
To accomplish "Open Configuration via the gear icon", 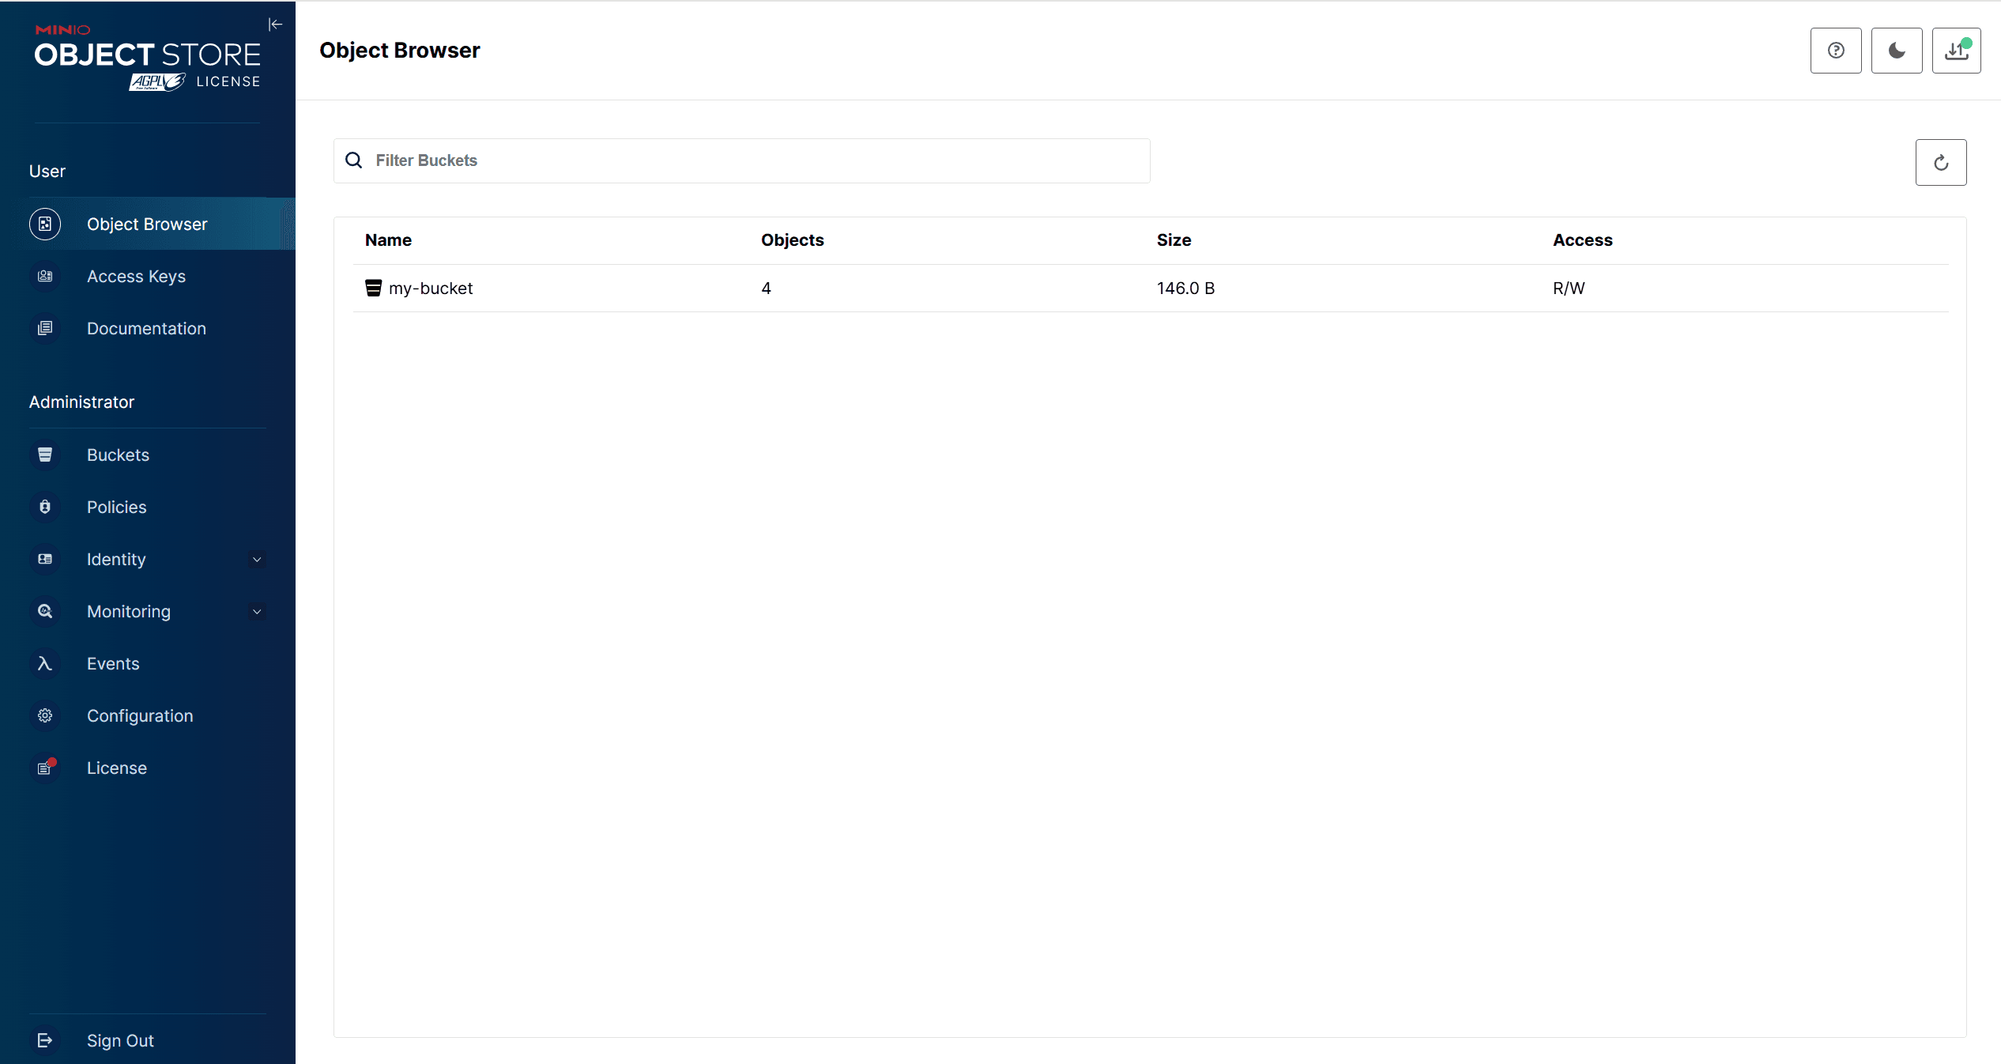I will [44, 715].
